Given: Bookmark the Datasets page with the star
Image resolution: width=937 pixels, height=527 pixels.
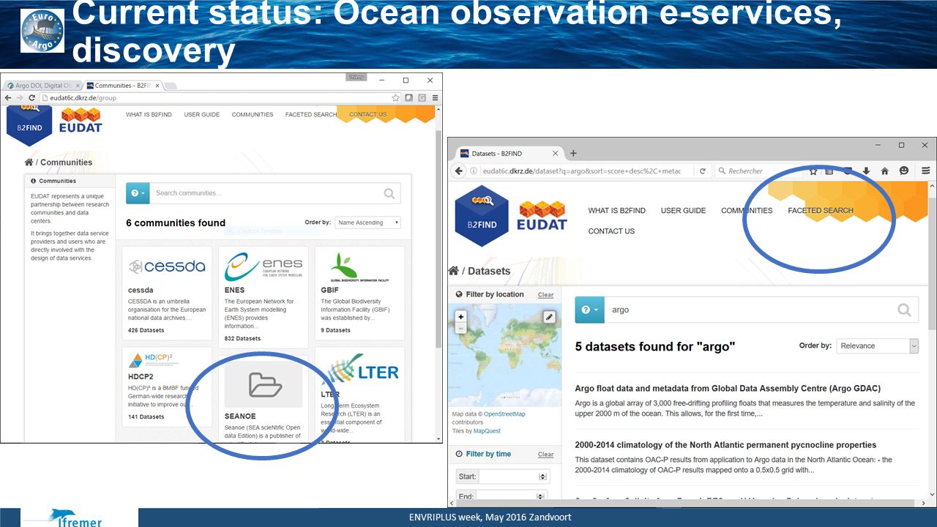Looking at the screenshot, I should [813, 171].
